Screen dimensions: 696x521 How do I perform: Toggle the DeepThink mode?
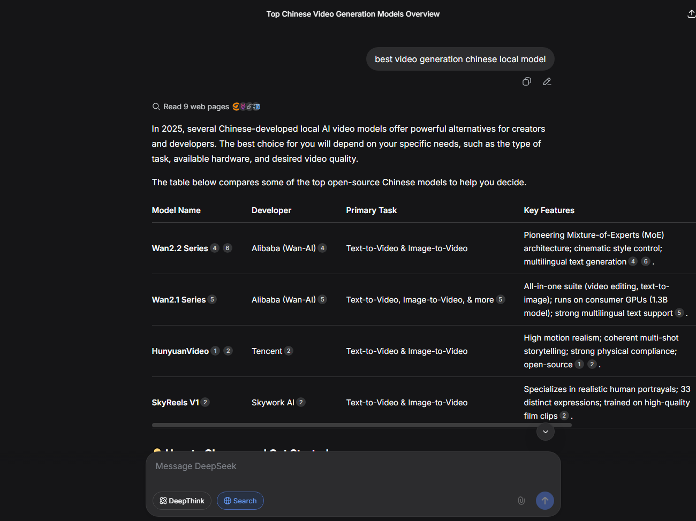coord(182,501)
